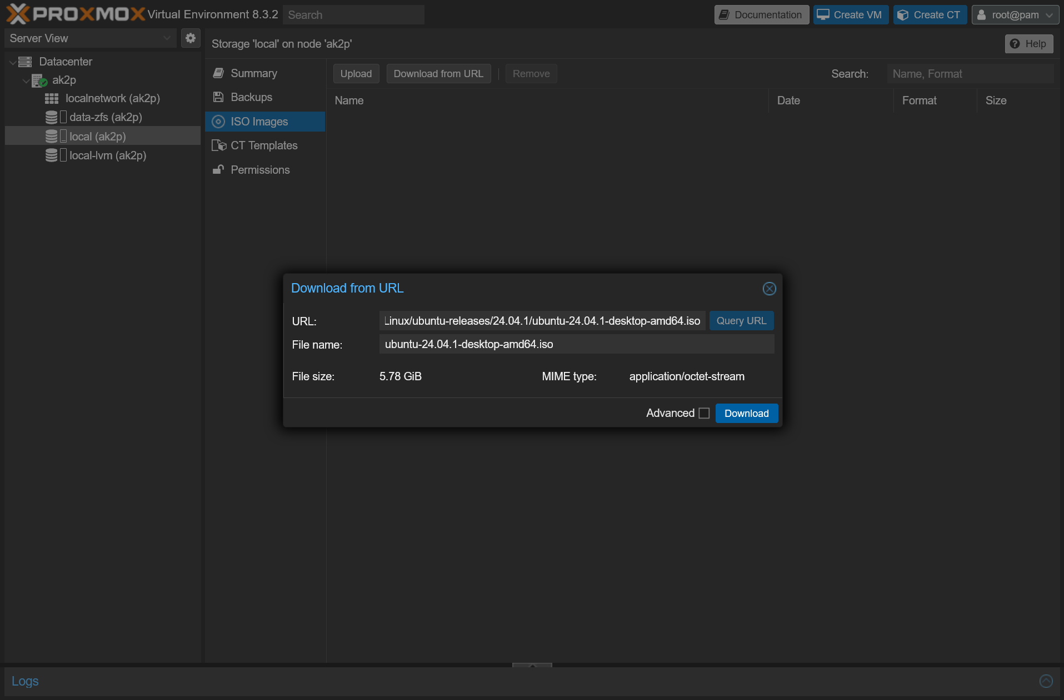Select the ISO Images tab
This screenshot has width=1064, height=700.
[265, 122]
